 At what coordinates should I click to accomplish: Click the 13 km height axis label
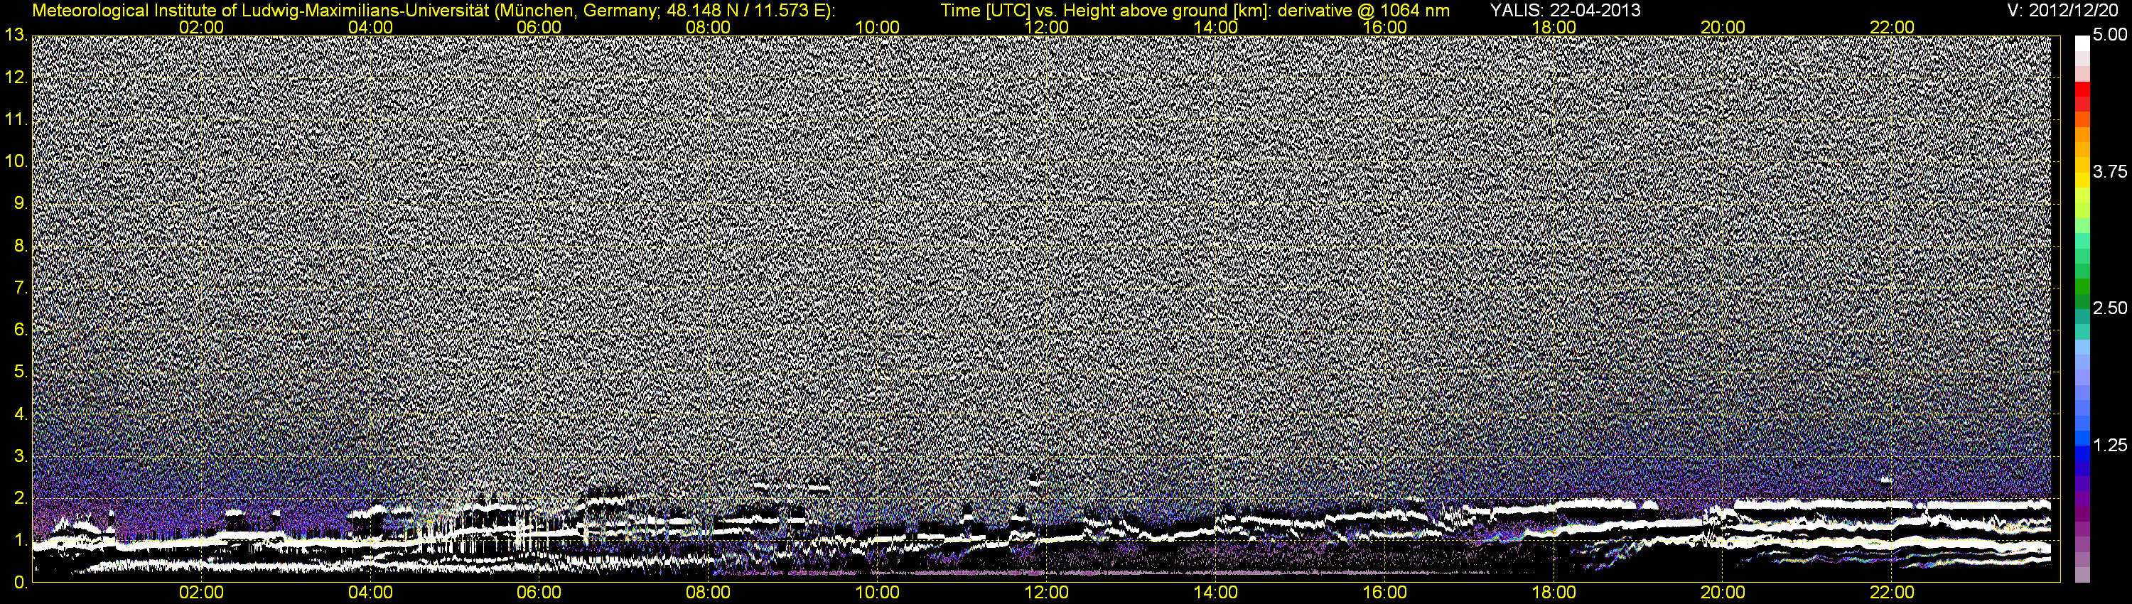click(x=16, y=35)
